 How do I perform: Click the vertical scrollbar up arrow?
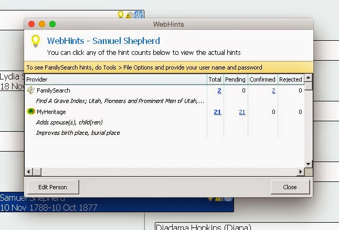[308, 77]
